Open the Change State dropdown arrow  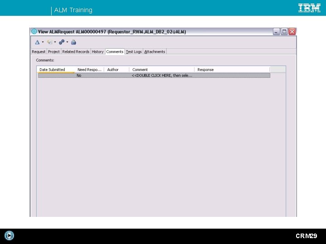tap(43, 42)
